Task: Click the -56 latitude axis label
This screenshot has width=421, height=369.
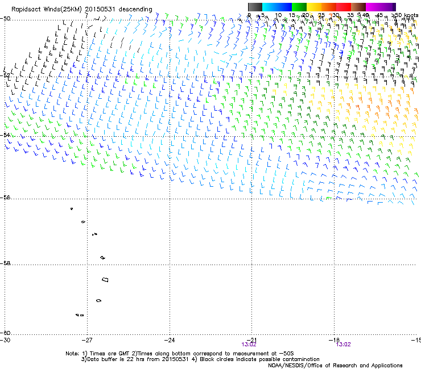Action: (x=5, y=197)
